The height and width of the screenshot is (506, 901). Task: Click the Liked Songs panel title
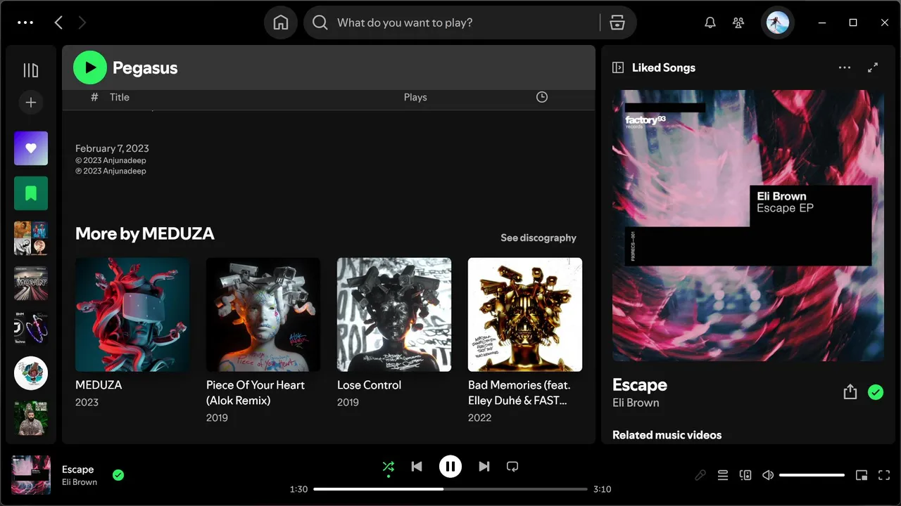tap(664, 67)
